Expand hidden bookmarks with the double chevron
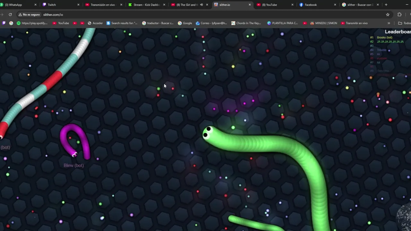Viewport: 411px width, 231px height. (x=389, y=23)
